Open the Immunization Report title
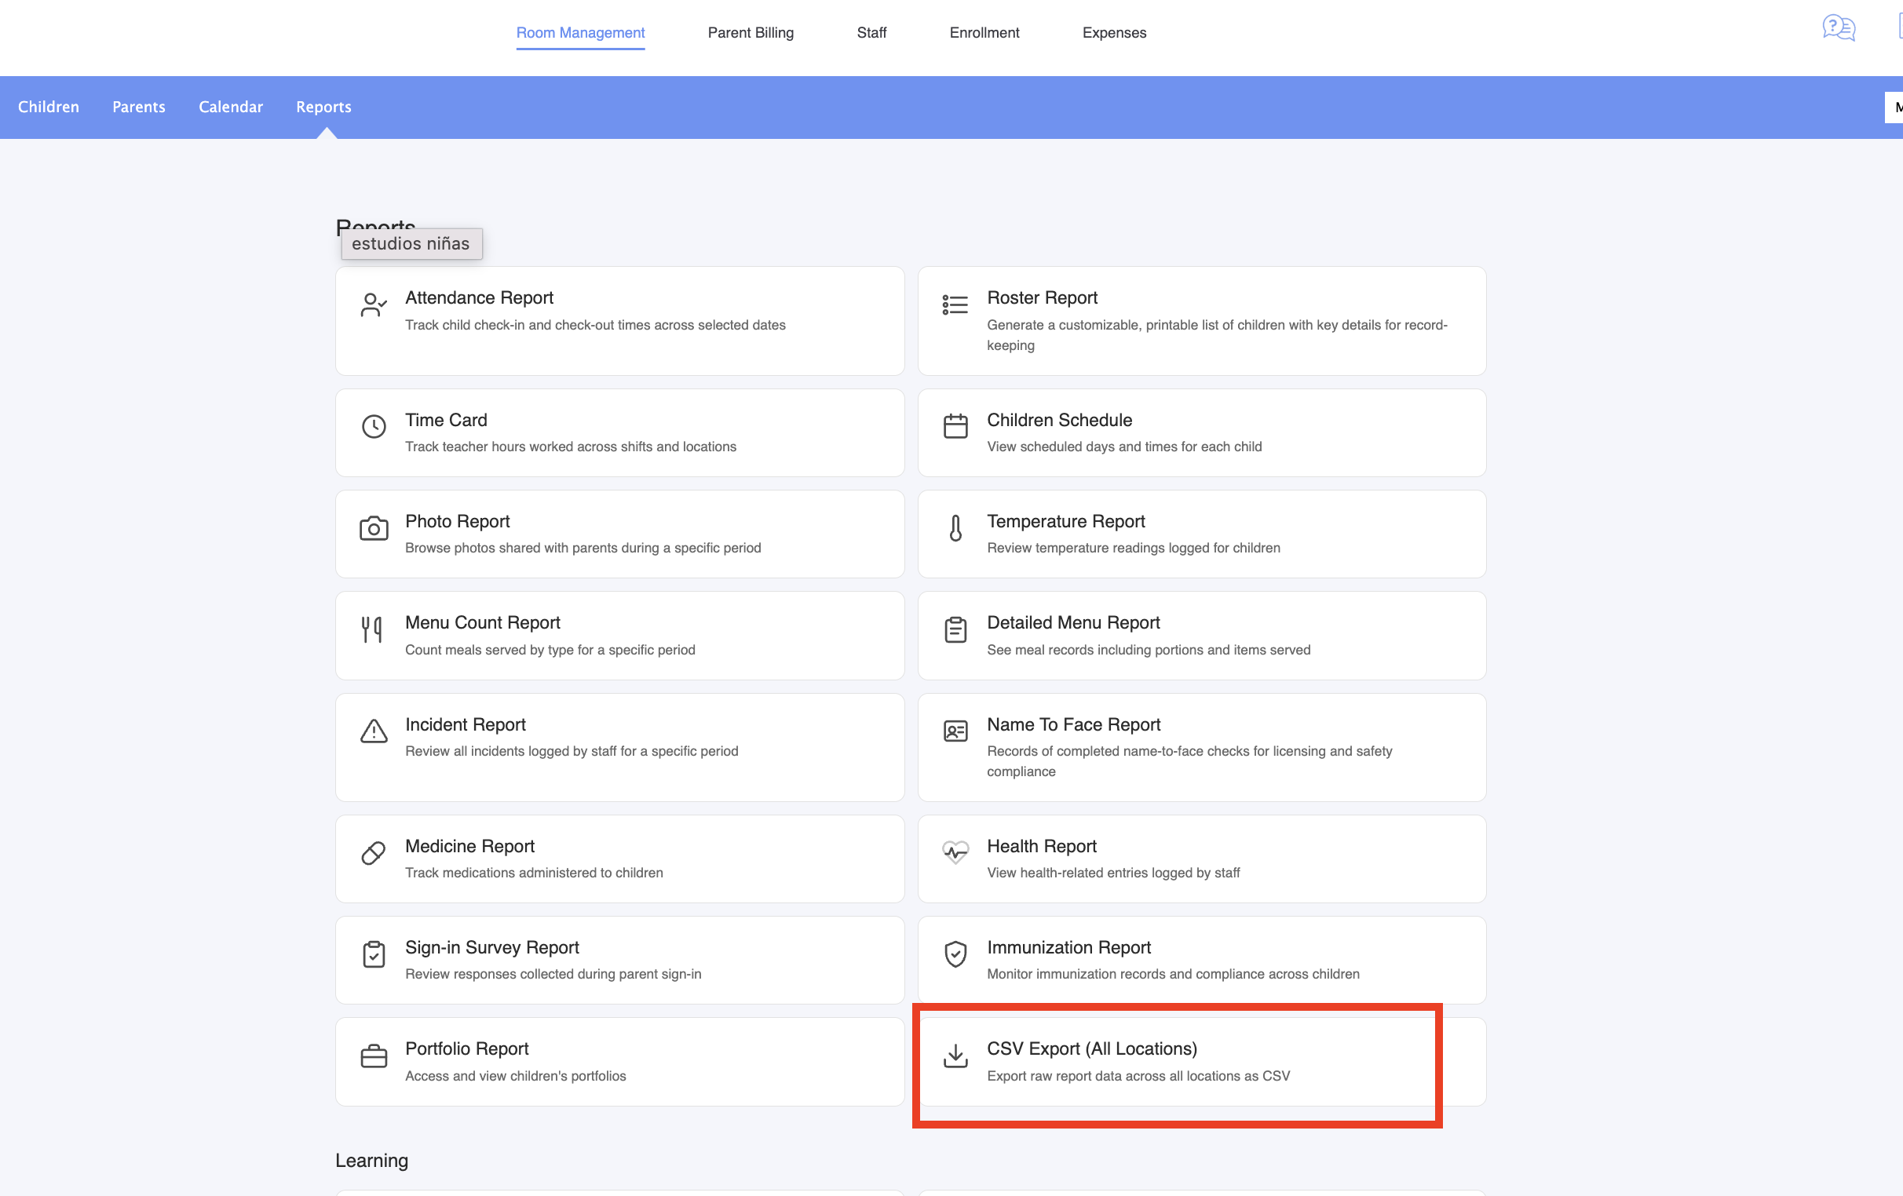This screenshot has height=1196, width=1903. pos(1068,947)
